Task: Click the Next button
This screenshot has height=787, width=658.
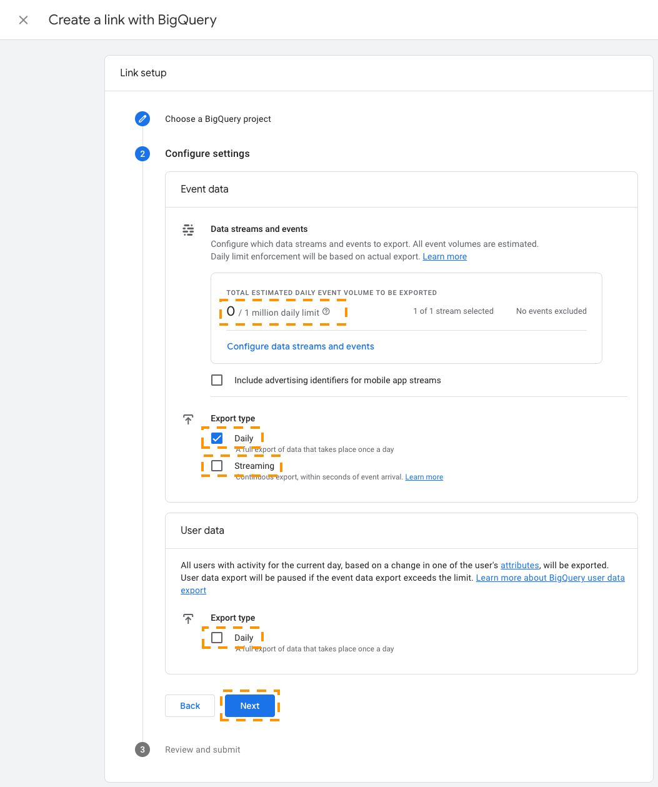Action: pos(250,706)
